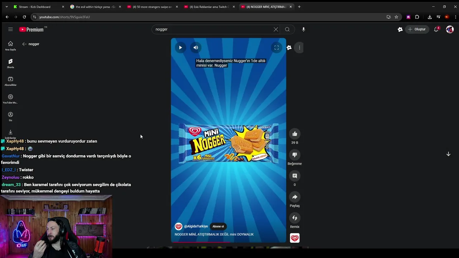Open the Oluştur create button
459x258 pixels.
417,29
